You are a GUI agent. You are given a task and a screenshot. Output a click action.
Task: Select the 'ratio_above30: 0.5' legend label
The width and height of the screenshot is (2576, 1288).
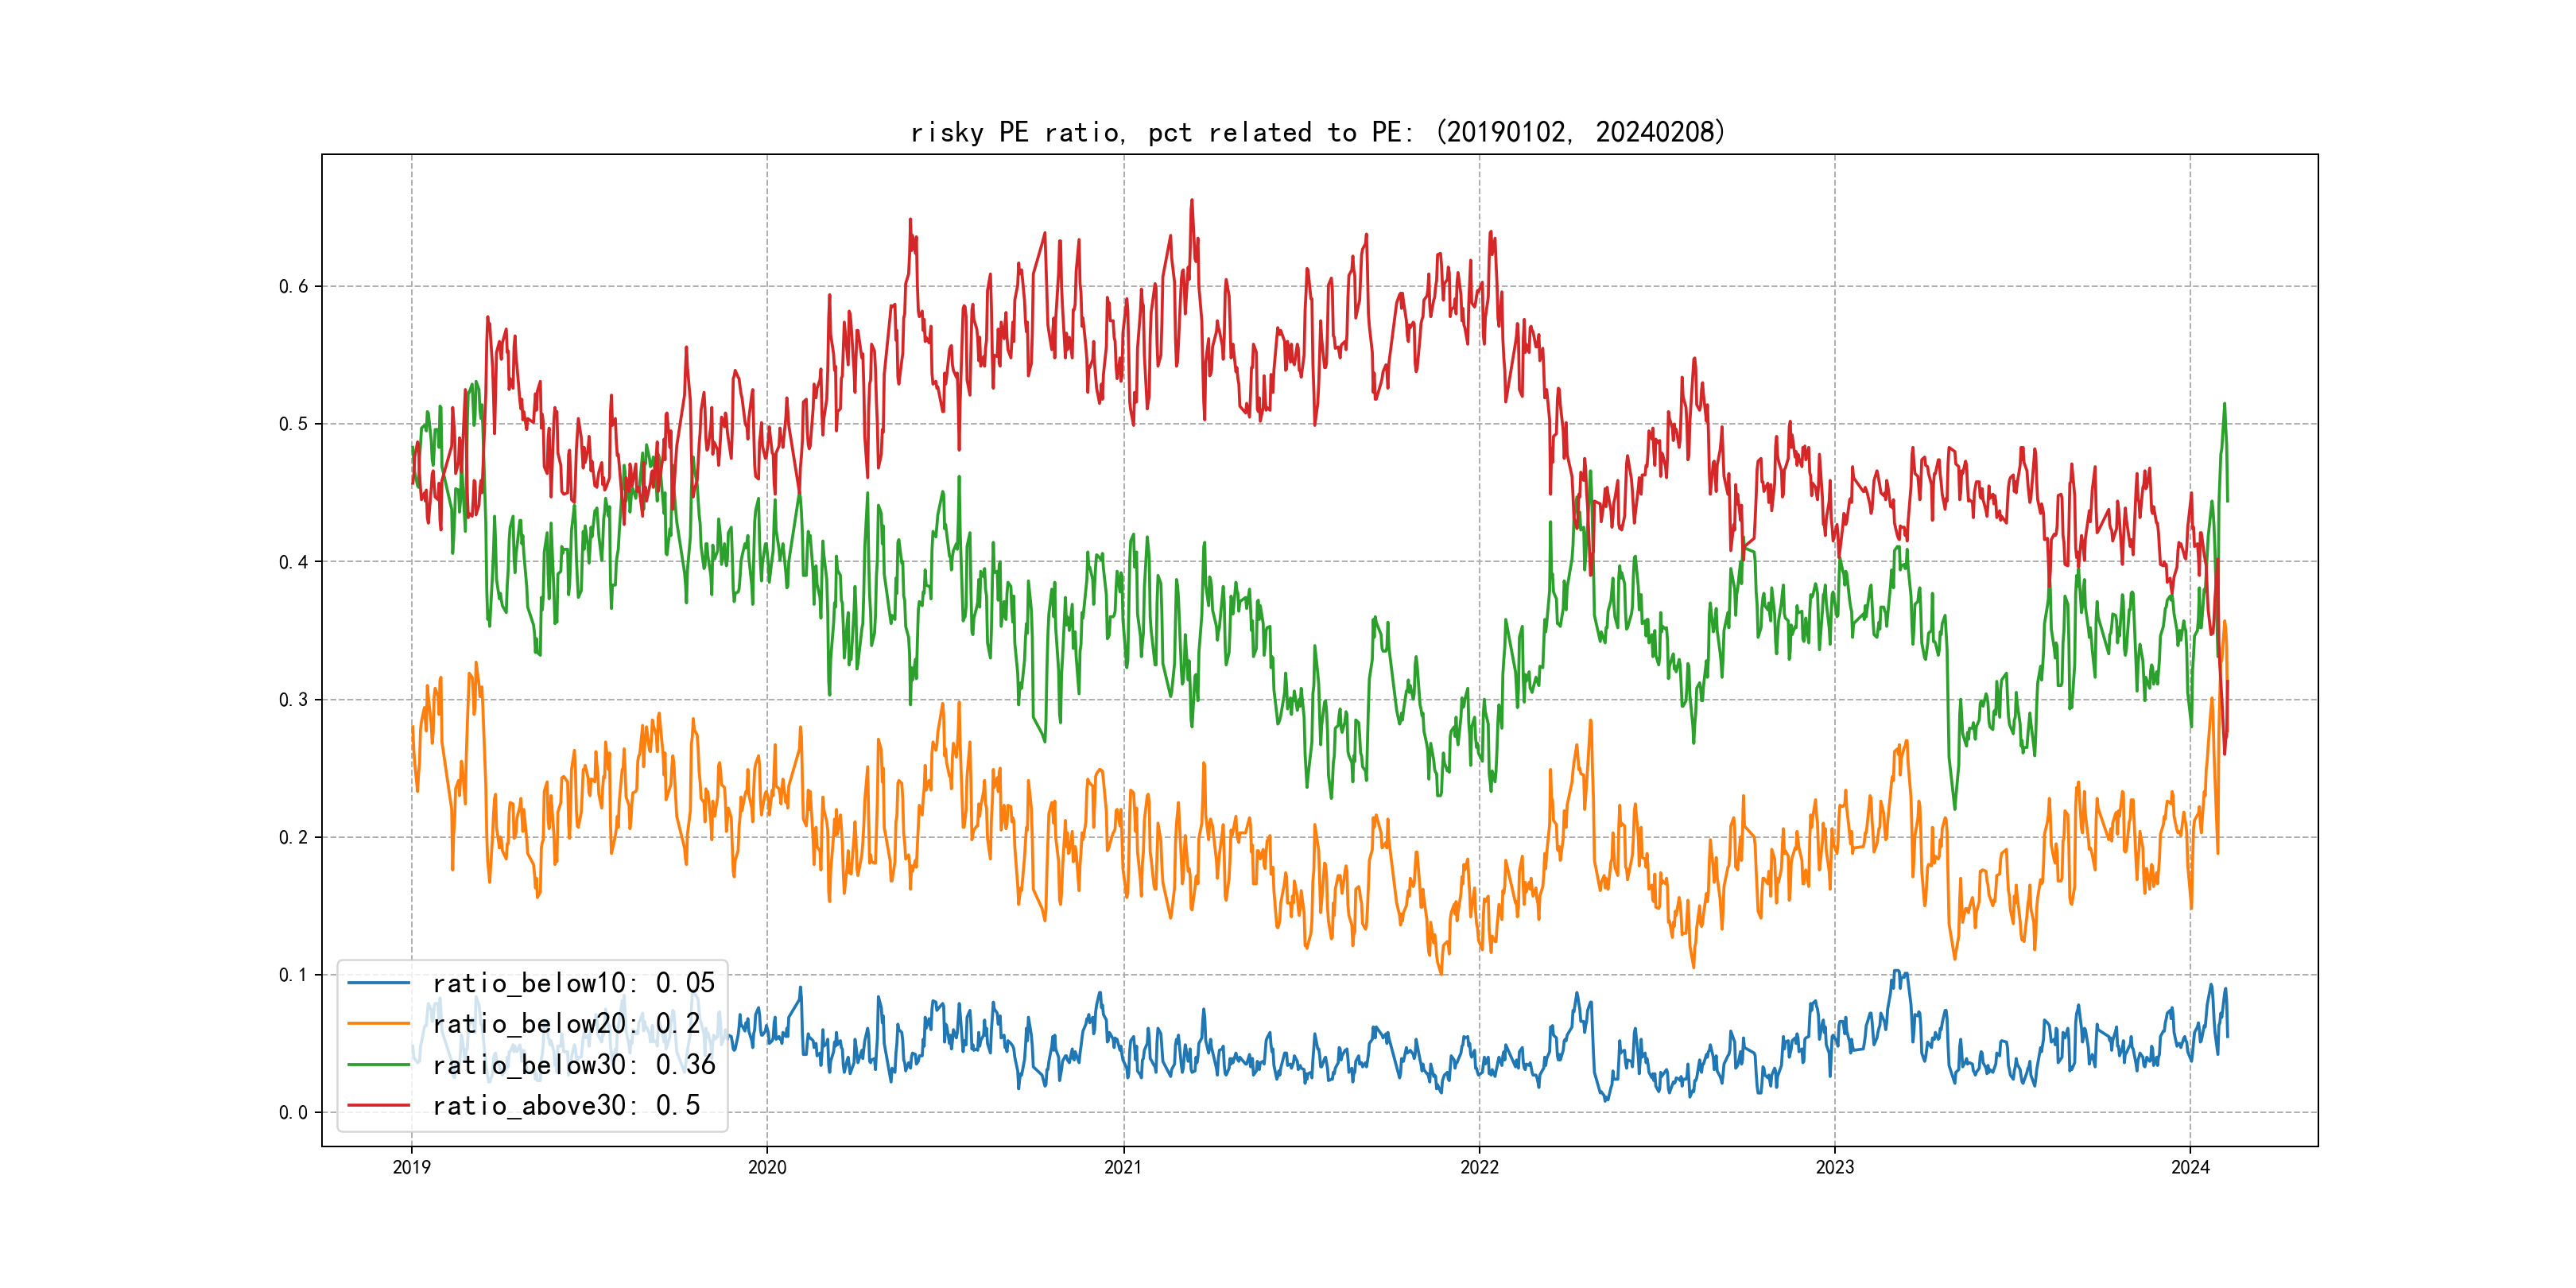[x=565, y=1106]
